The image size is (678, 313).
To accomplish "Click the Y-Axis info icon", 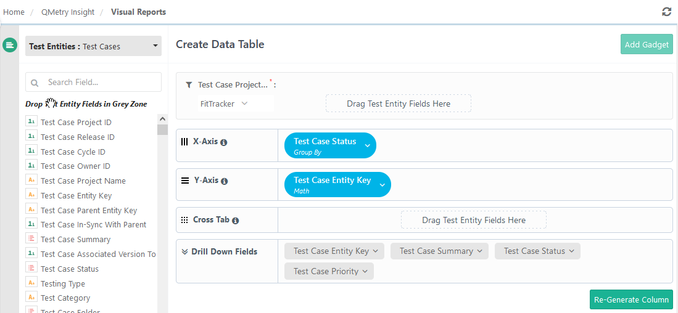I will (225, 181).
